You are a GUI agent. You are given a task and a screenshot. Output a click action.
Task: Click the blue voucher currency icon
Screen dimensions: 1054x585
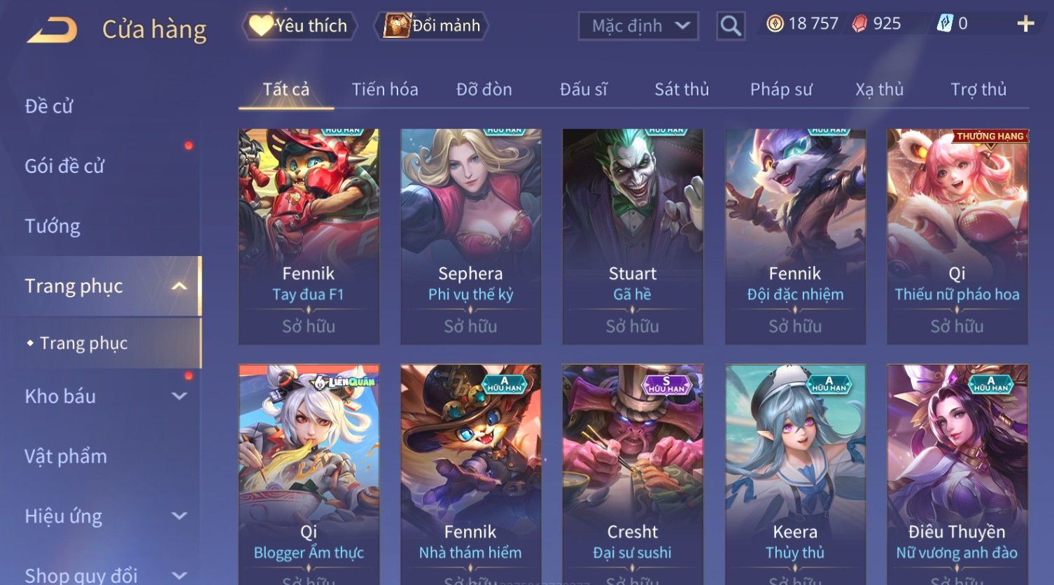pyautogui.click(x=945, y=24)
